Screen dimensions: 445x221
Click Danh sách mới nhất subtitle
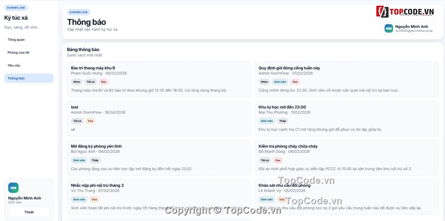point(85,55)
